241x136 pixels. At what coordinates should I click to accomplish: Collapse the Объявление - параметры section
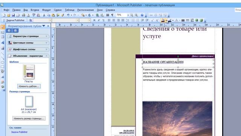pyautogui.click(x=28, y=56)
